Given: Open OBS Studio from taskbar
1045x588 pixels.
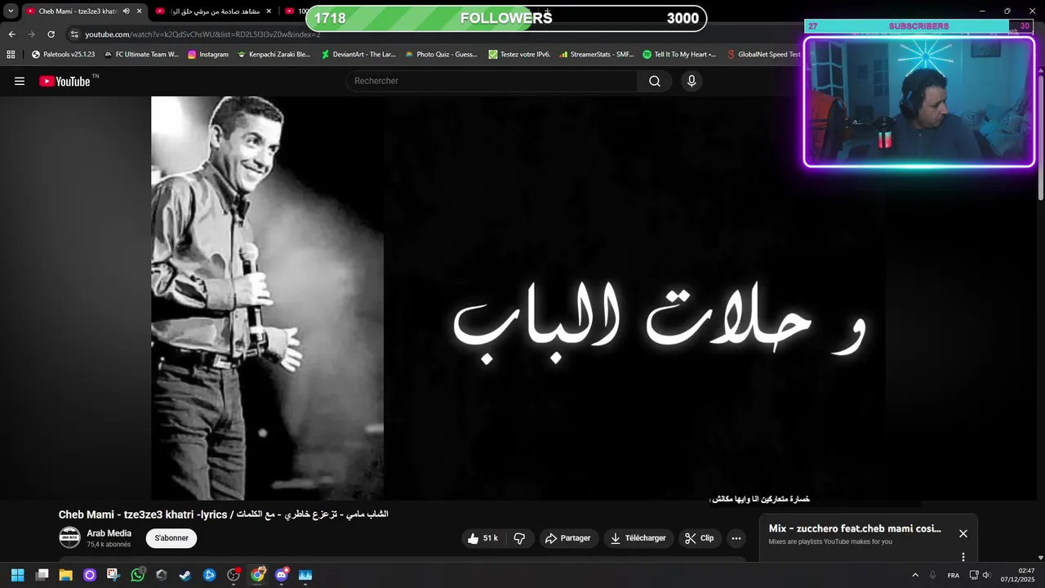Looking at the screenshot, I should point(233,575).
